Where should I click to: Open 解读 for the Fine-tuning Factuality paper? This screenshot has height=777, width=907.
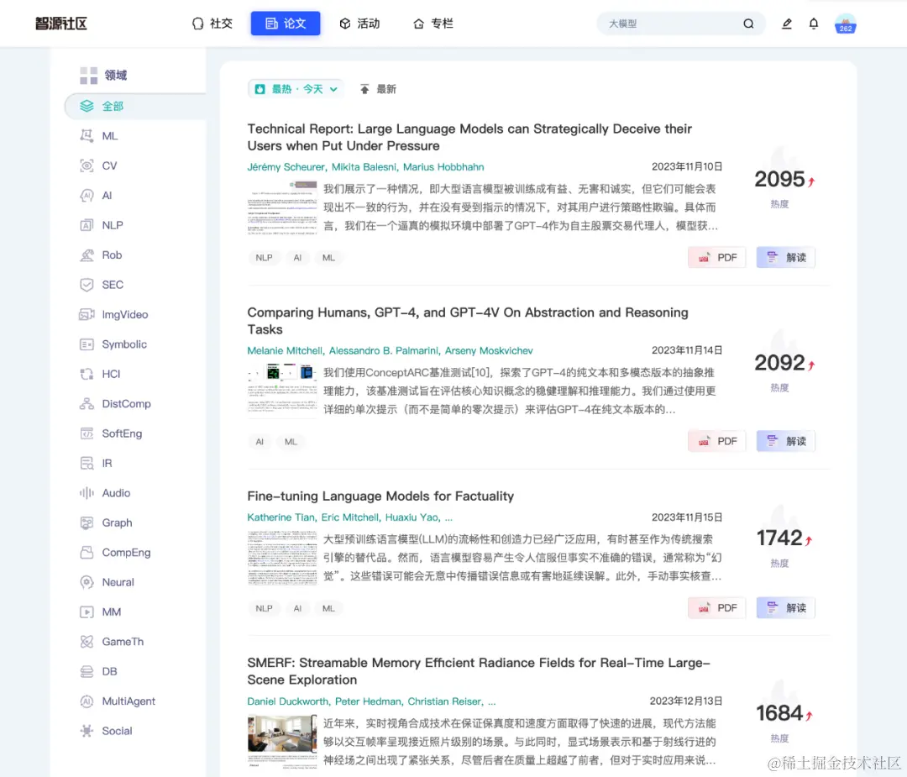click(x=785, y=608)
